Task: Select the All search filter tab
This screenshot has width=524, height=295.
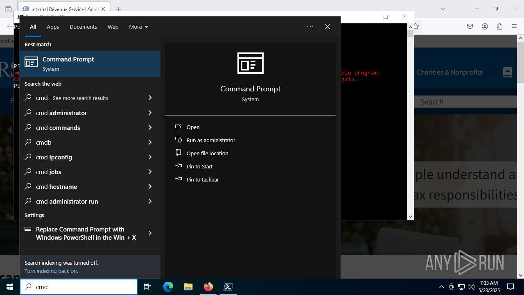Action: tap(33, 27)
